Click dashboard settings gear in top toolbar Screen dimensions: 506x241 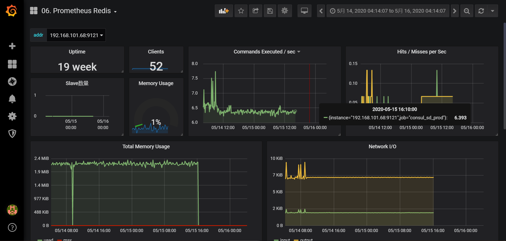pyautogui.click(x=285, y=11)
